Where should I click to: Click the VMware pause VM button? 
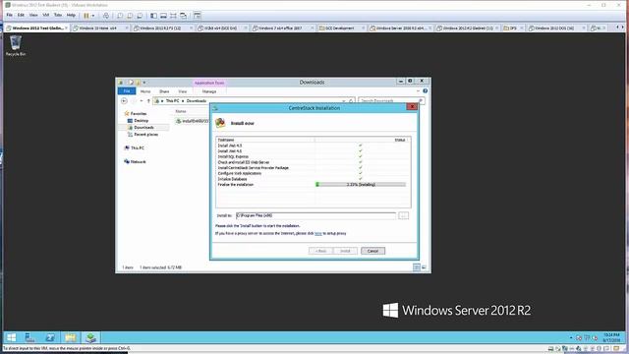click(x=86, y=16)
